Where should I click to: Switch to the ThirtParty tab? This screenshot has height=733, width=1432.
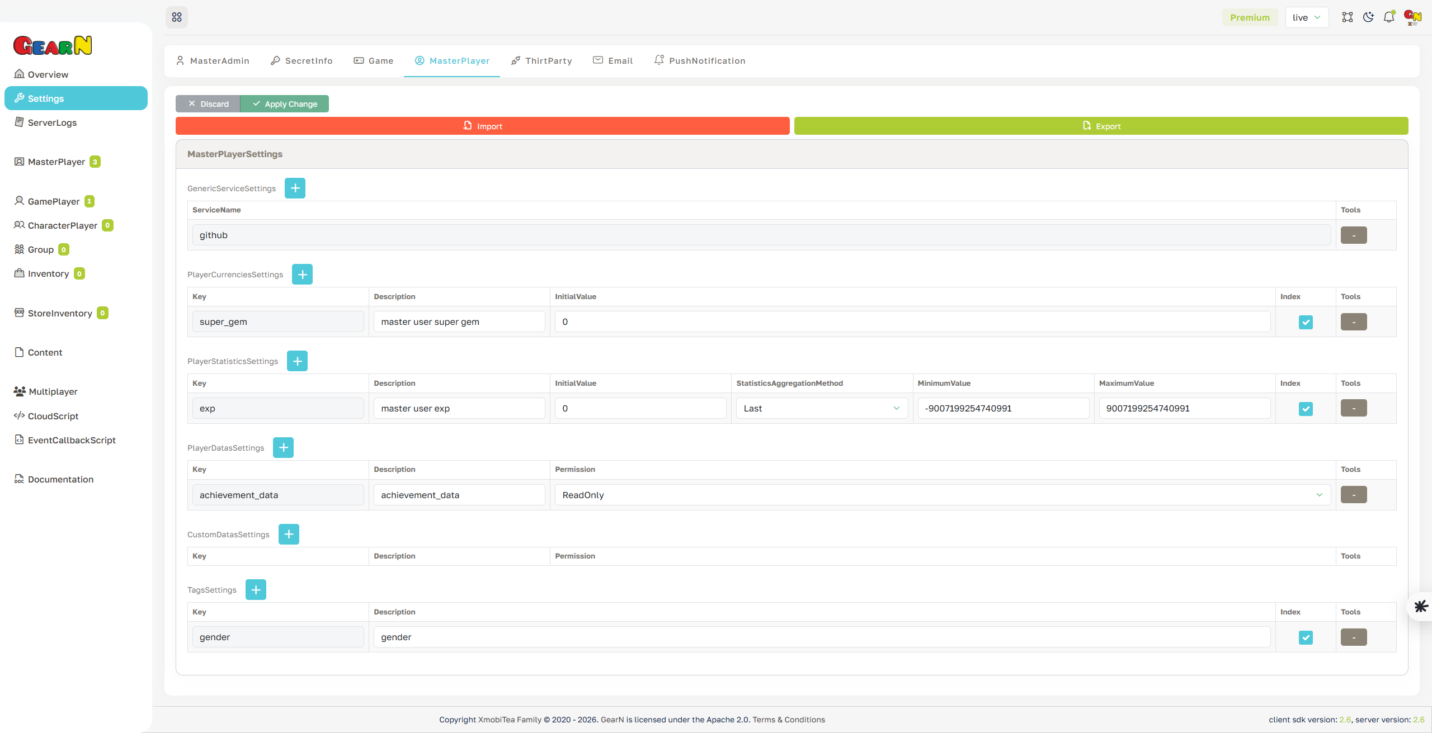tap(541, 60)
